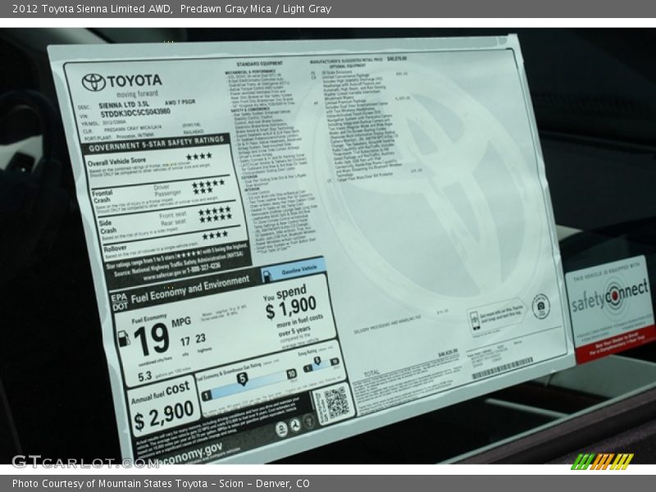Click marker 5 on the Smog Rating scale
Screen dimensions: 656x492
pos(317,361)
